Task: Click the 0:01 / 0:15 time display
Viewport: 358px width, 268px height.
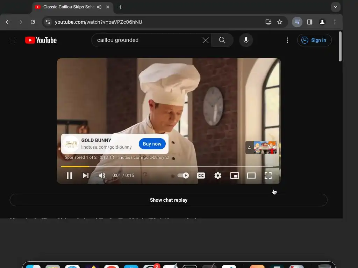Action: point(123,176)
